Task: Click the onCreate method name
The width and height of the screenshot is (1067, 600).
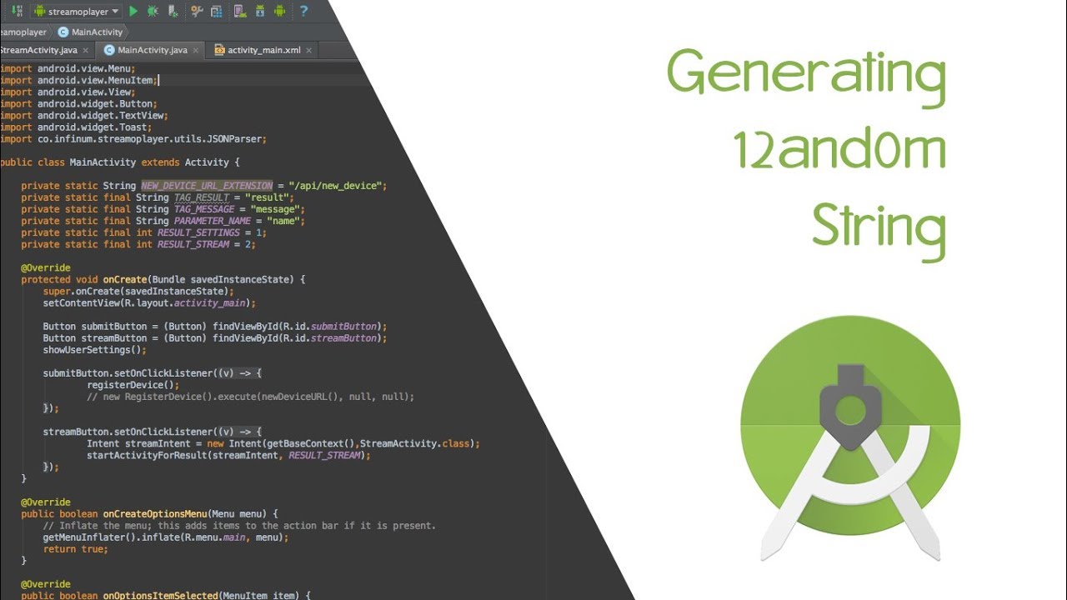Action: [x=124, y=279]
